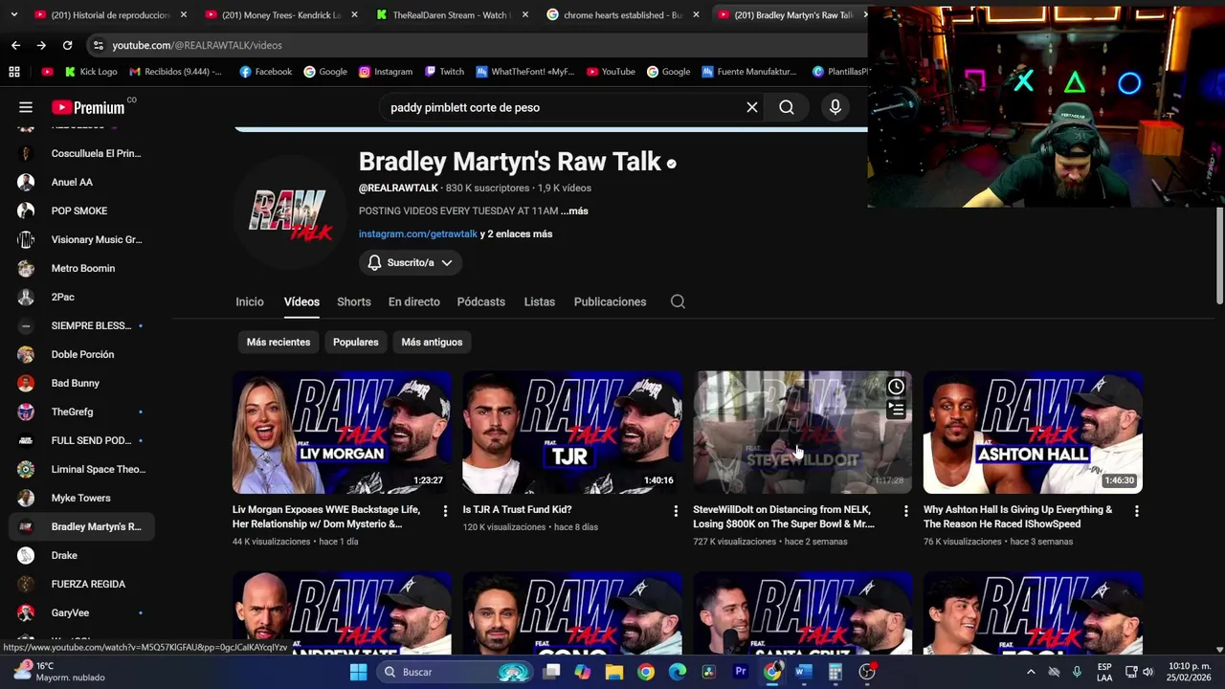Open options for SteveWillDoIt video
The width and height of the screenshot is (1225, 689).
pyautogui.click(x=906, y=511)
